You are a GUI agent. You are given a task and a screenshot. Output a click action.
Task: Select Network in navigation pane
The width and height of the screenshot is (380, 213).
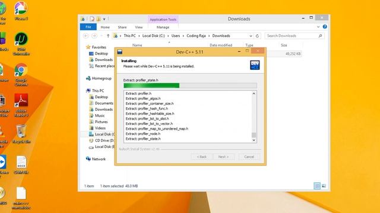pos(96,159)
